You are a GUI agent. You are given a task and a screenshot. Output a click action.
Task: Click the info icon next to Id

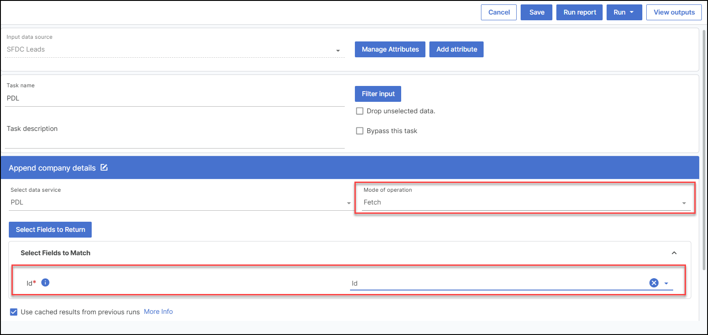[45, 283]
